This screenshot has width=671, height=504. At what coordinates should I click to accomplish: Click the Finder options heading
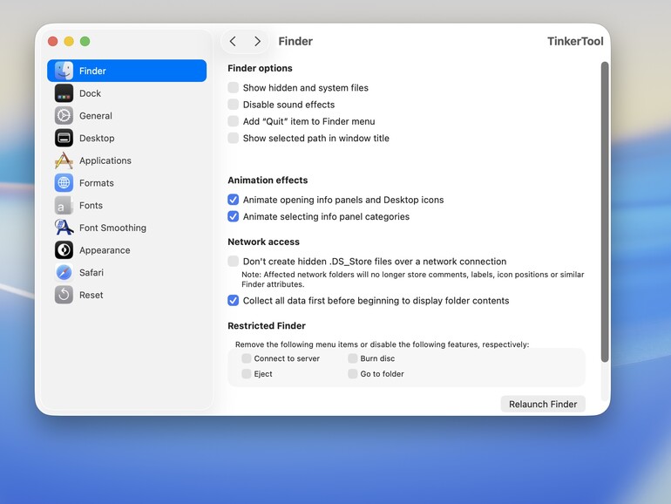(x=260, y=68)
